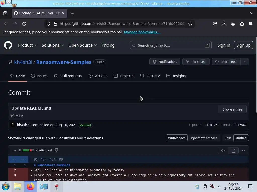Viewport: 257px width, 192px height.
Task: Switch diff view to Split
Action: (x=228, y=138)
